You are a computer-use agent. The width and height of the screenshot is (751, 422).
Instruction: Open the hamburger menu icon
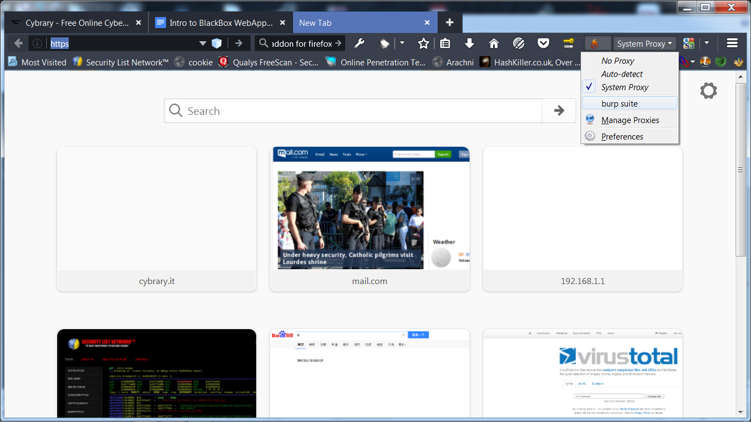[732, 43]
